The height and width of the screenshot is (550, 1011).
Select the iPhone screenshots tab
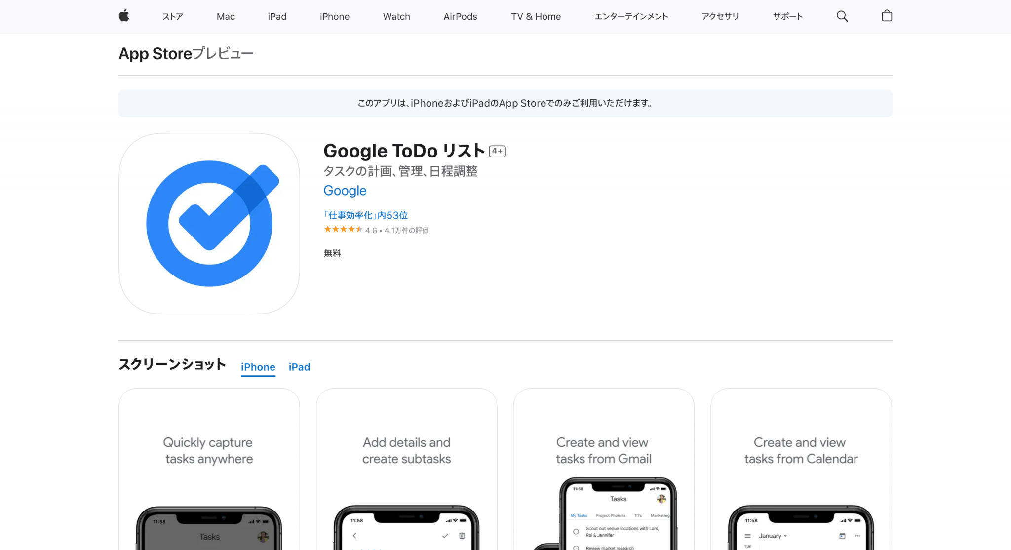coord(258,367)
